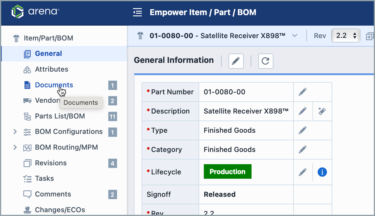Image resolution: width=375 pixels, height=216 pixels.
Task: Click the Category value Finished Goods
Action: pyautogui.click(x=230, y=150)
